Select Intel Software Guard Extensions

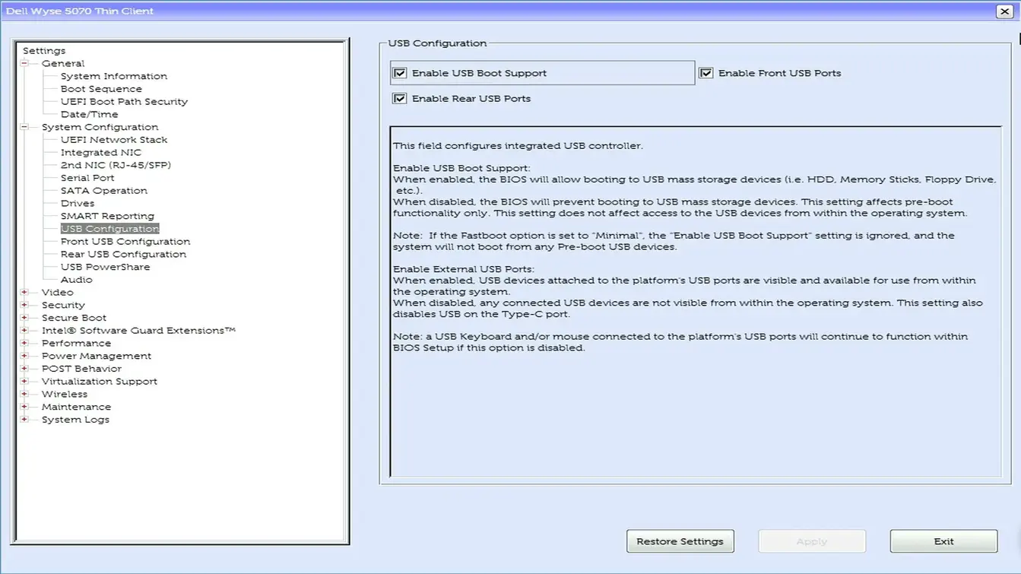coord(138,330)
